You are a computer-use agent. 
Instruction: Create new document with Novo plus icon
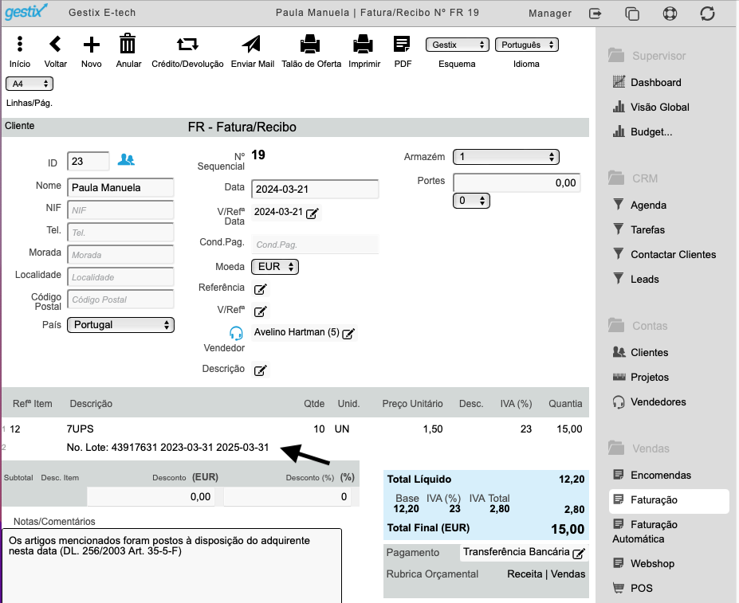click(x=92, y=45)
